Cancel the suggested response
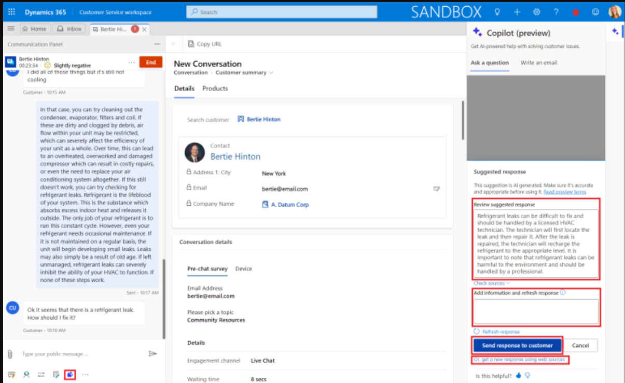Viewport: 625px width, 383px height. click(580, 345)
